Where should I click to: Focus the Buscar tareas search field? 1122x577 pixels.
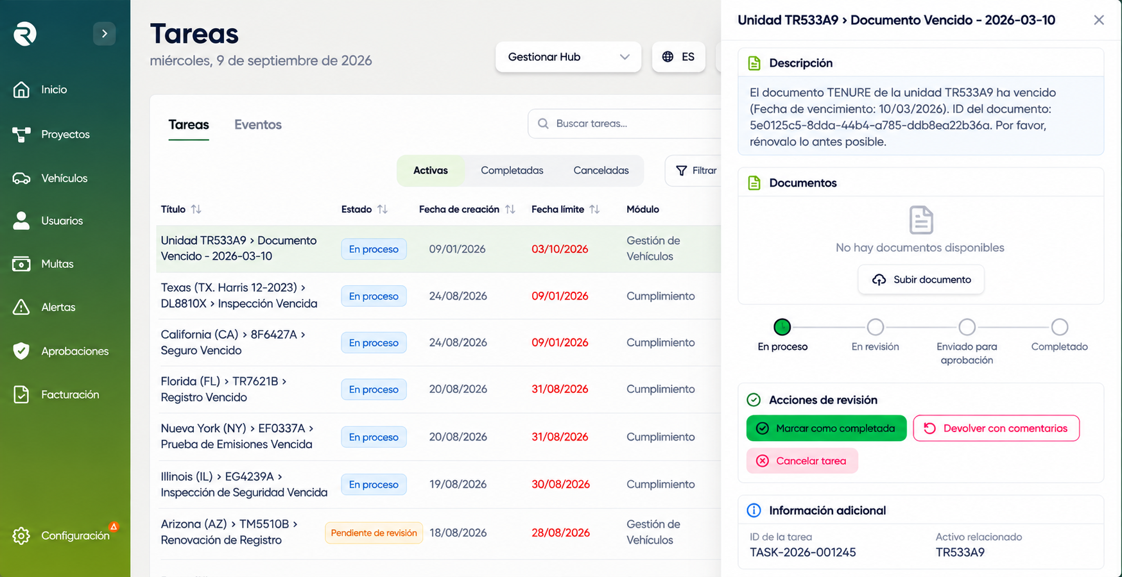tap(625, 124)
